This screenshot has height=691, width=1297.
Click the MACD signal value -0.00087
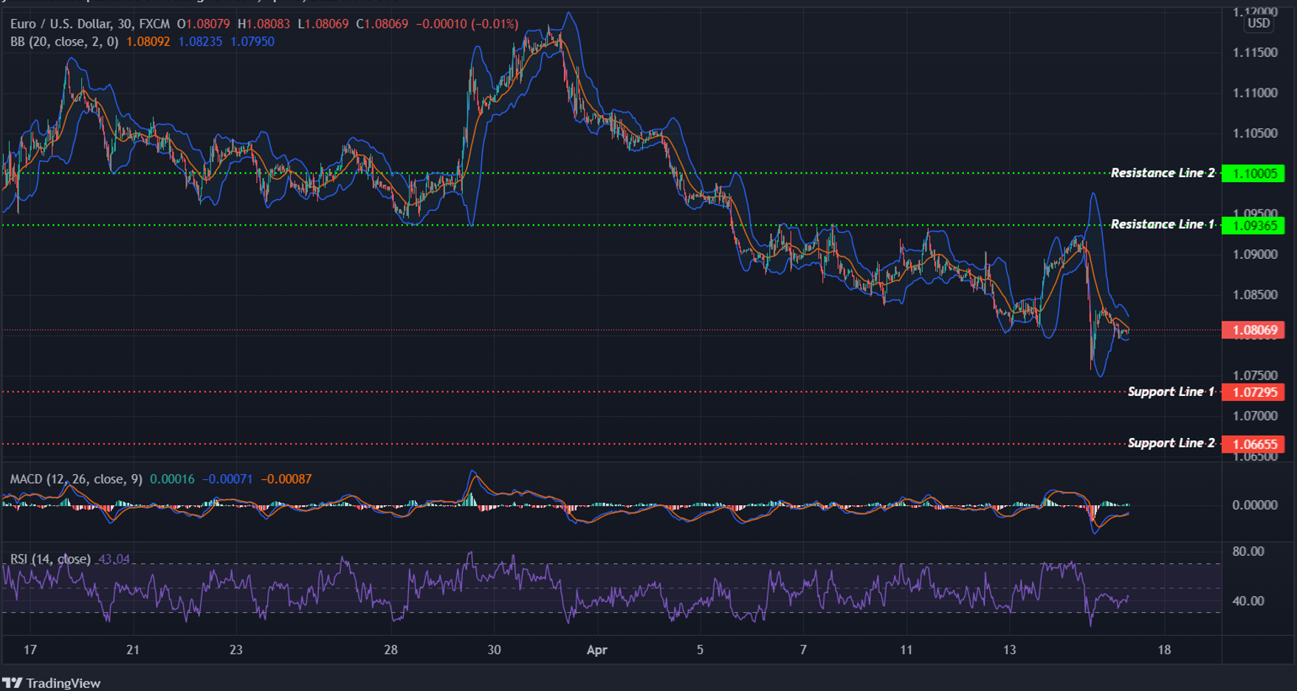286,479
